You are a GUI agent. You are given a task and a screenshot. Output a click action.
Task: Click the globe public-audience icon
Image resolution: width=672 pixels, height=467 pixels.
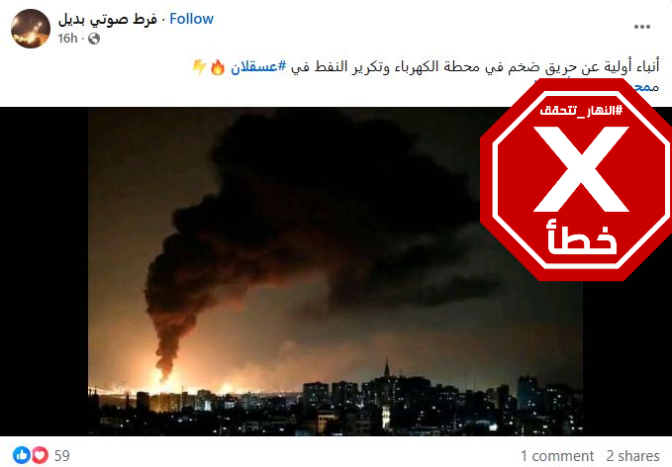pos(94,39)
